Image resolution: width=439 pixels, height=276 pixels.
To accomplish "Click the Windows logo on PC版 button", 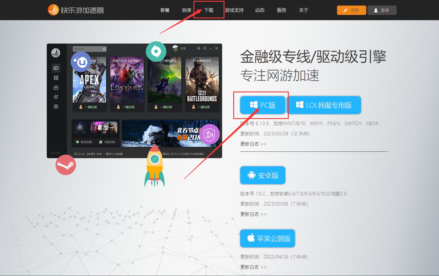I will tap(254, 105).
